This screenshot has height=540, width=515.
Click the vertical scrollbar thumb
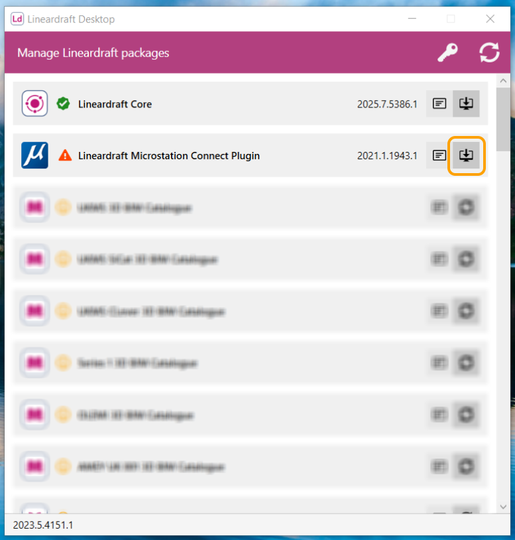tap(503, 119)
